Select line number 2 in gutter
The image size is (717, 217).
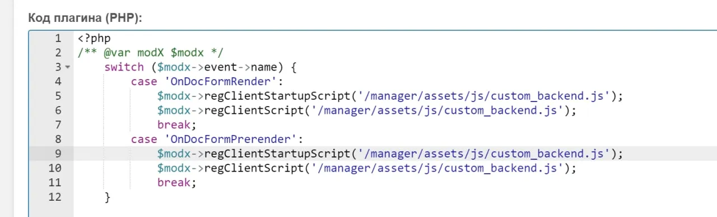[58, 53]
